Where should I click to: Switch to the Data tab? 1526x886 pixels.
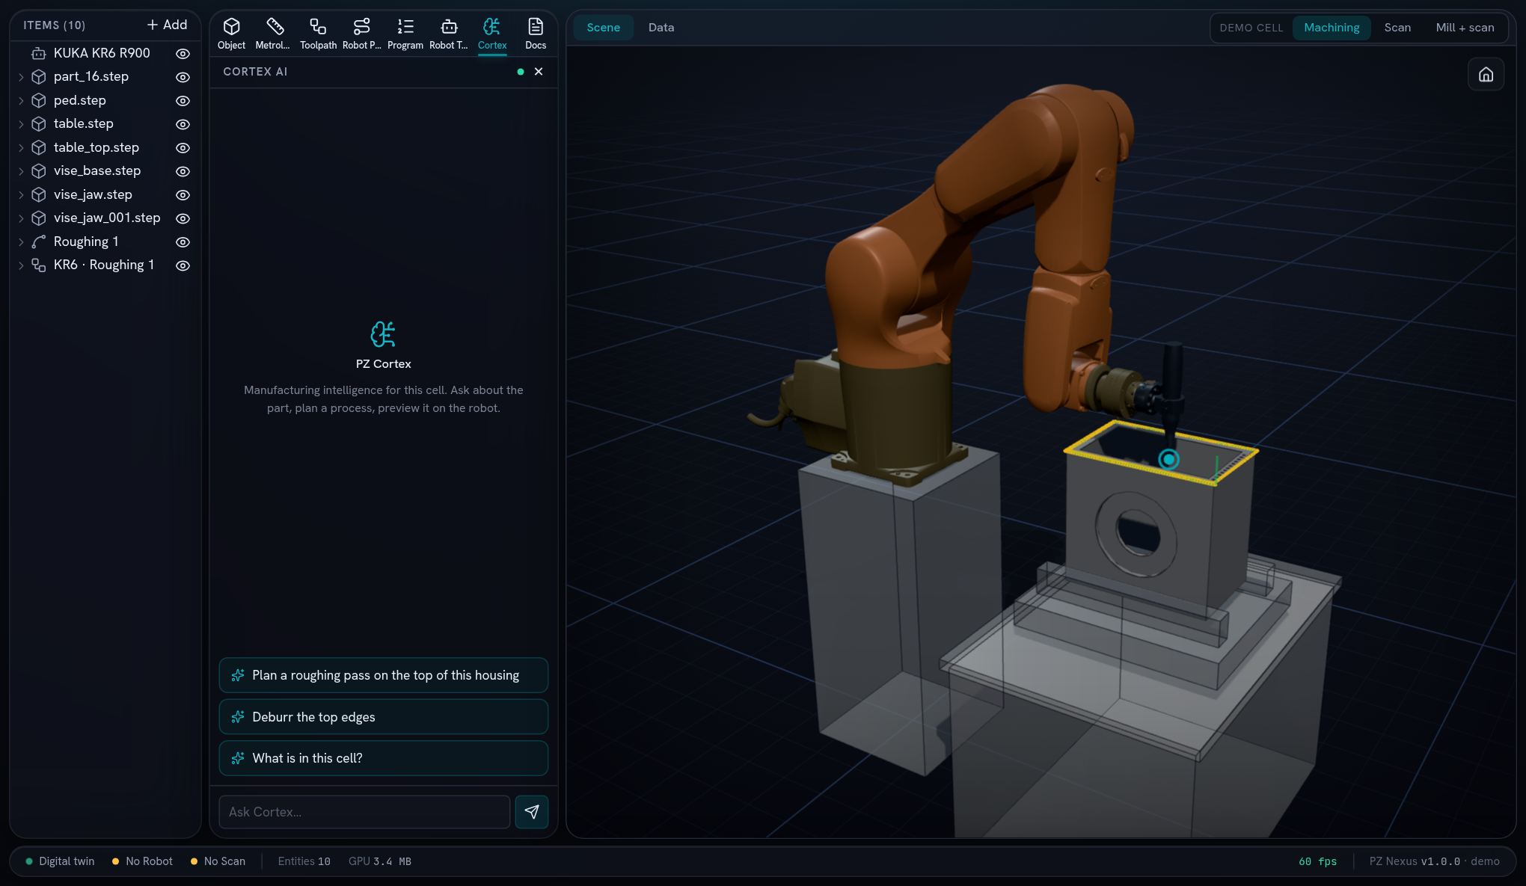point(661,28)
